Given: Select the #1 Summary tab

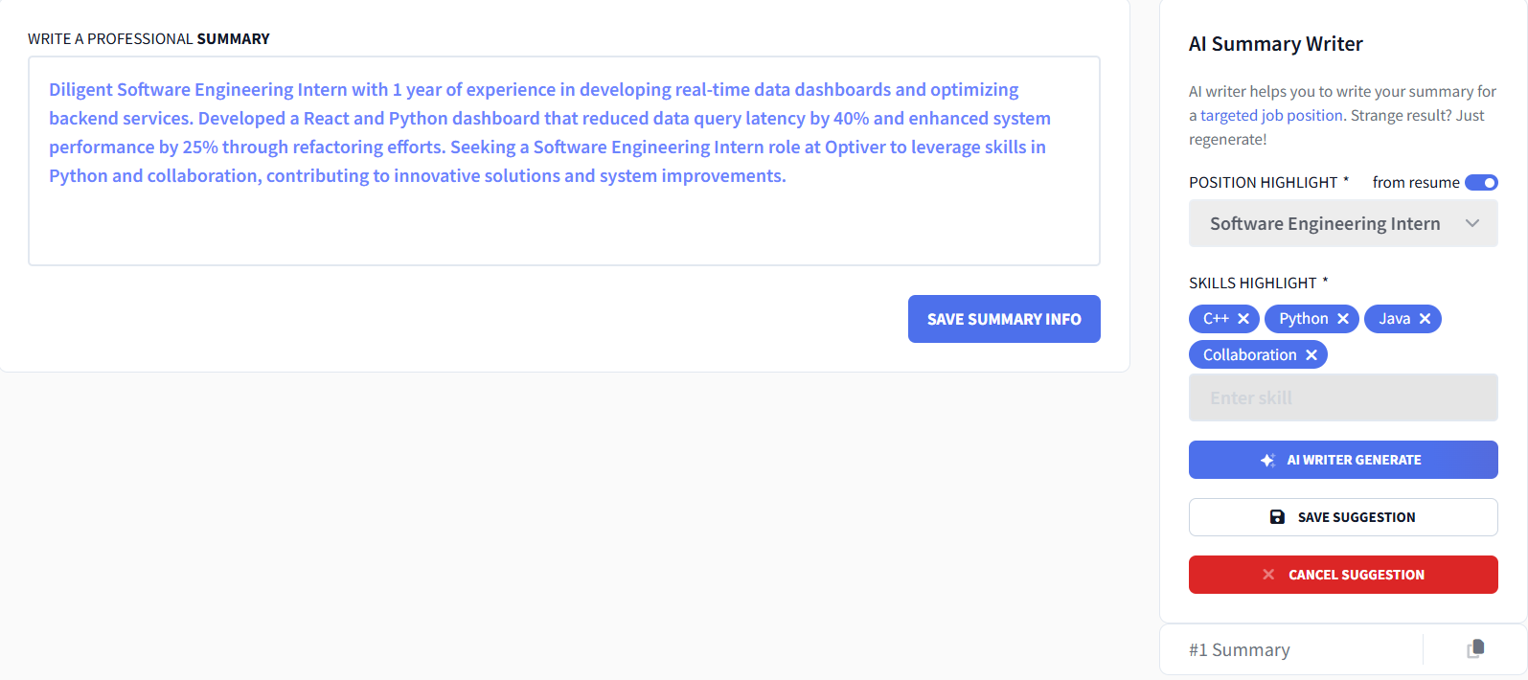Looking at the screenshot, I should click(1240, 648).
